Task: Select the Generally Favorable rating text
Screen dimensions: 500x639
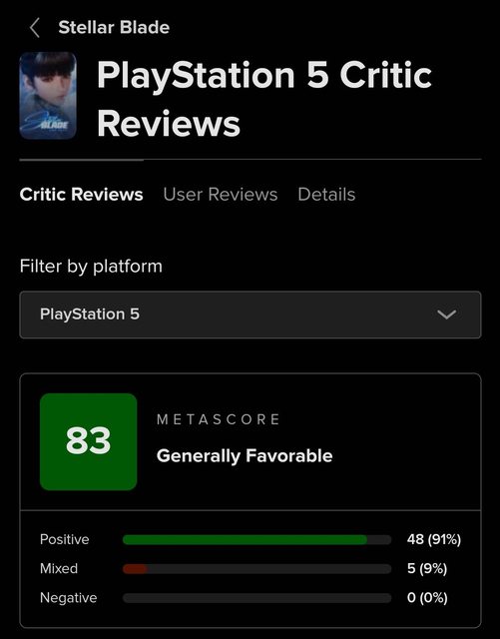Action: [x=245, y=455]
